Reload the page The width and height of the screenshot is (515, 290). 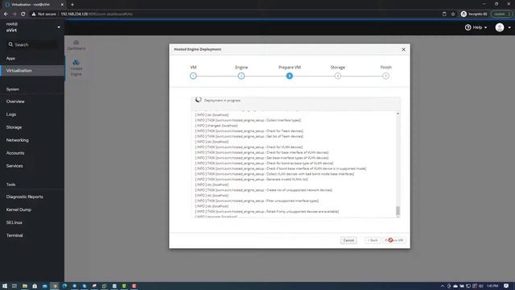pyautogui.click(x=23, y=14)
